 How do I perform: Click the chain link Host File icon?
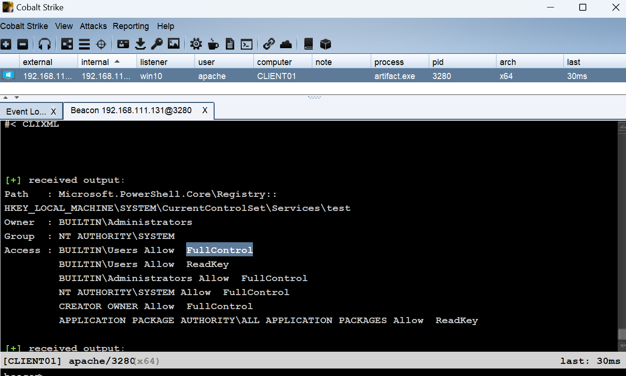pyautogui.click(x=269, y=44)
